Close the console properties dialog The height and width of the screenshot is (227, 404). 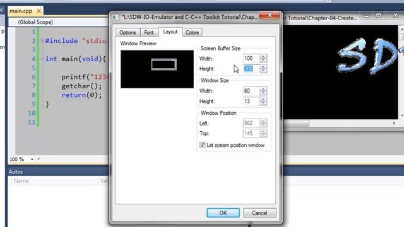[x=270, y=15]
